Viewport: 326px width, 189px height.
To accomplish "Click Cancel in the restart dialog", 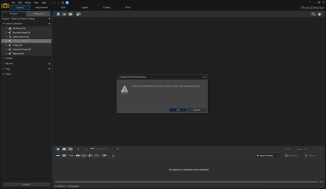I will [x=197, y=110].
